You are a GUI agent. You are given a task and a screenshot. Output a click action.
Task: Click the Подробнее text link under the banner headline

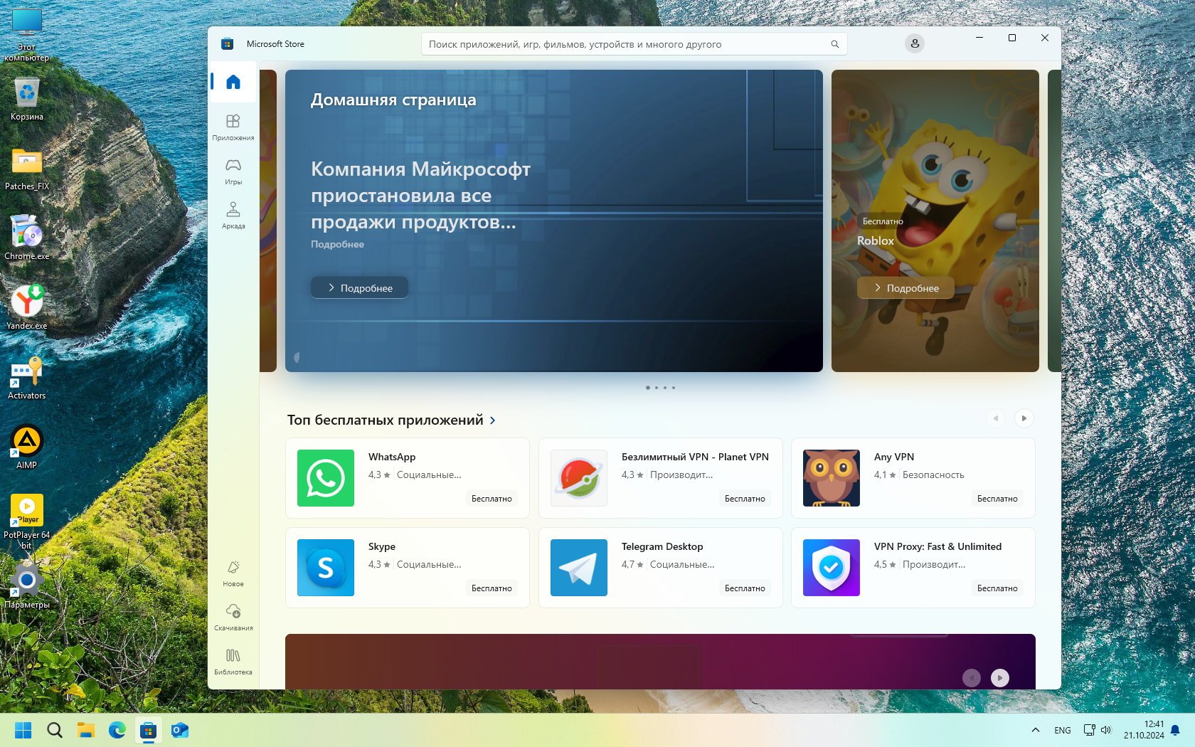pyautogui.click(x=337, y=244)
